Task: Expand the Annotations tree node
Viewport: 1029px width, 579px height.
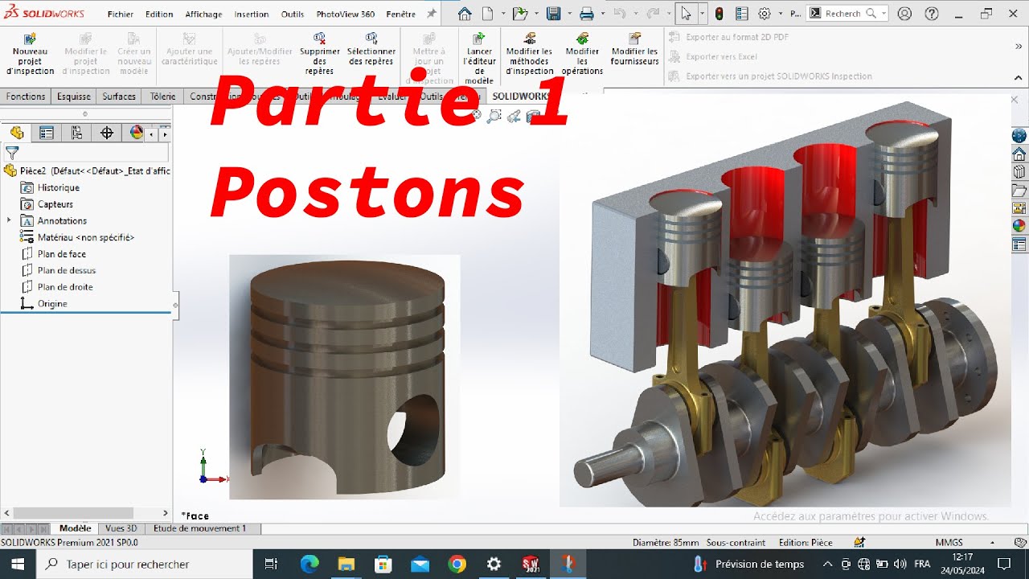Action: (9, 220)
